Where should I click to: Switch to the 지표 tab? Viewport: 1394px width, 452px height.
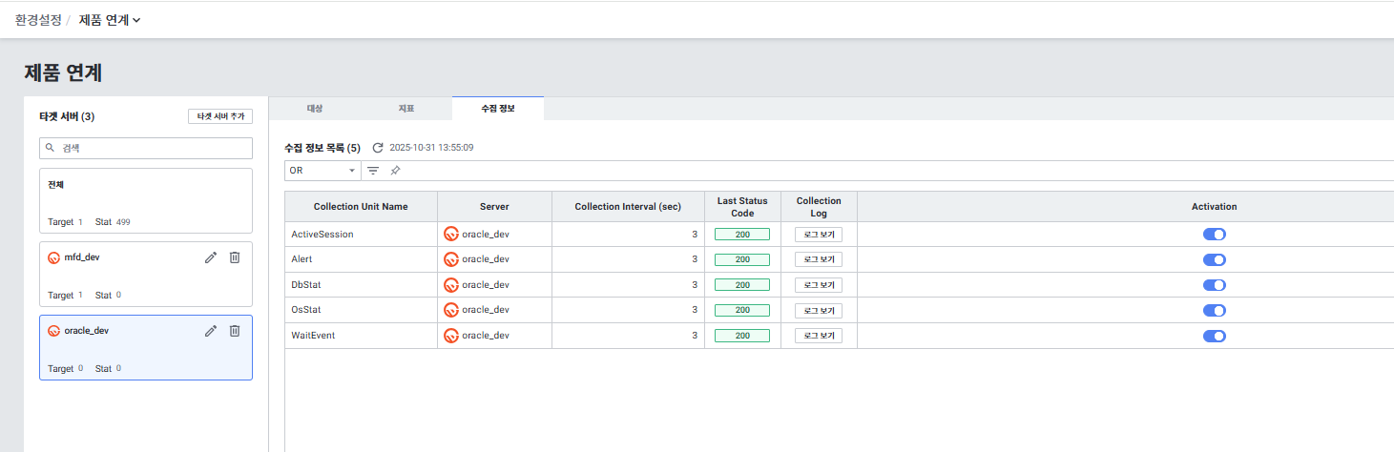coord(406,109)
